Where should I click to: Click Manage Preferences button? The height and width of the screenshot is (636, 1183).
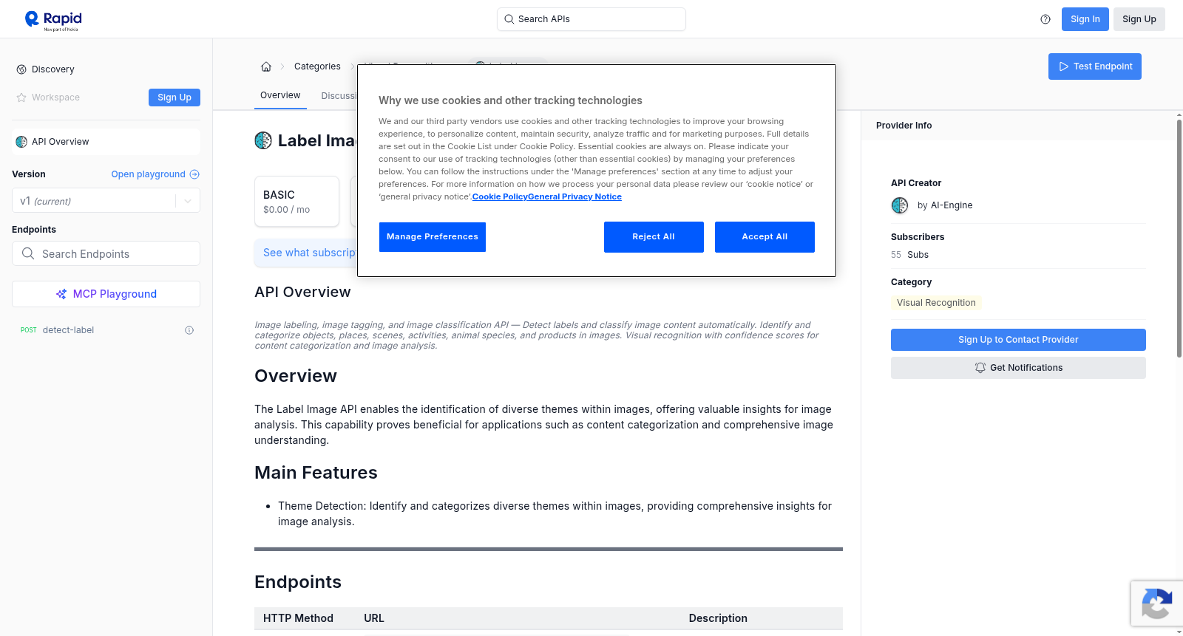pyautogui.click(x=433, y=237)
